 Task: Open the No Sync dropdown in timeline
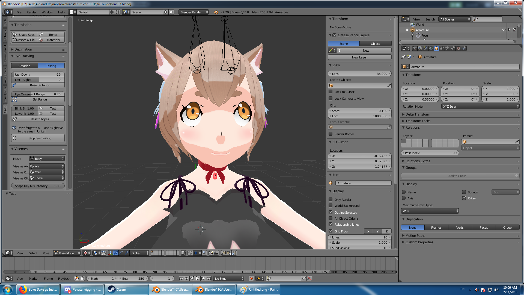coord(229,278)
